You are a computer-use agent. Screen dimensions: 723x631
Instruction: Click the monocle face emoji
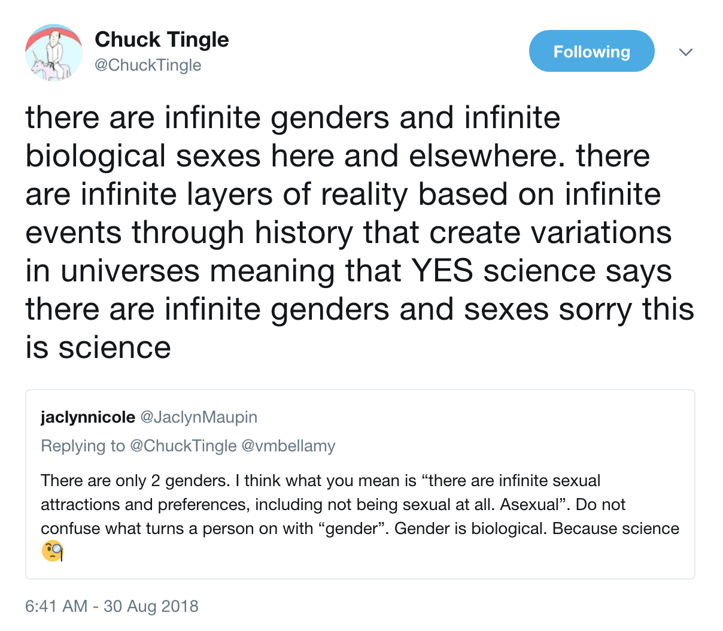point(53,551)
